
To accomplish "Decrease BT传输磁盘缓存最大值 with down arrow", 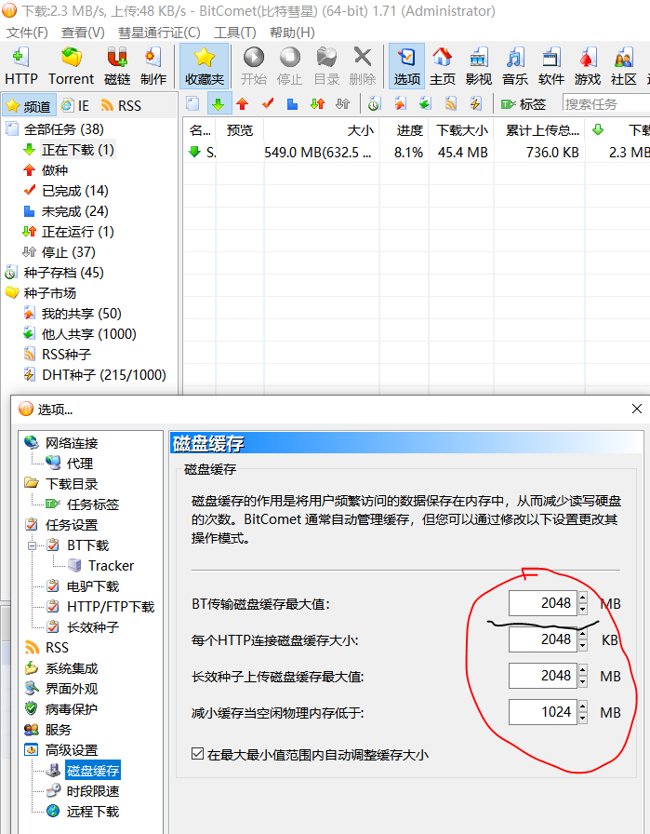I will (x=583, y=609).
